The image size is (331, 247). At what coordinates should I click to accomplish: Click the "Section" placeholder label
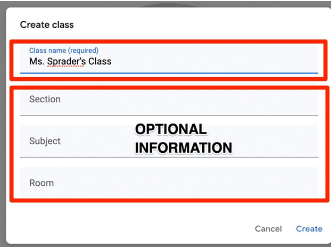[45, 100]
